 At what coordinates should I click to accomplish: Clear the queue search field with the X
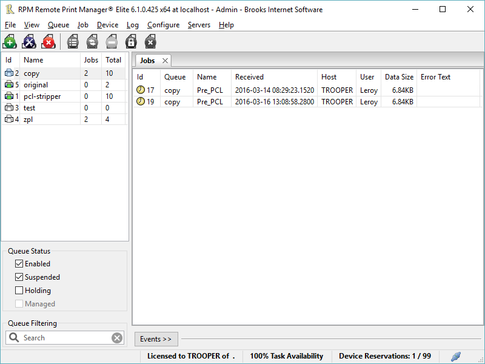tap(116, 337)
